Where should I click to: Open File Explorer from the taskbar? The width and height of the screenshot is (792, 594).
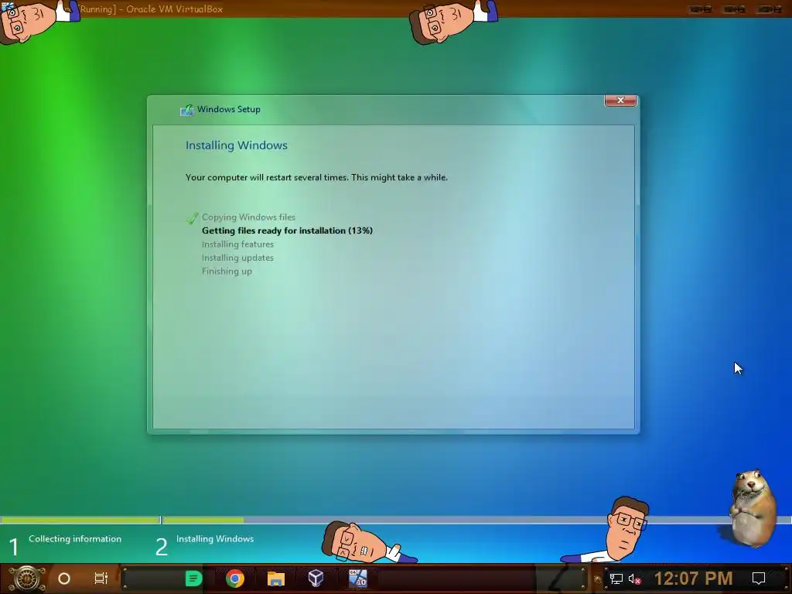click(276, 579)
